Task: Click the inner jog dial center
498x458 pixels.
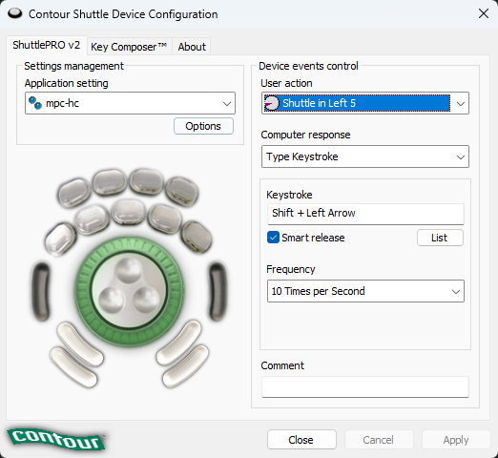Action: [x=129, y=291]
